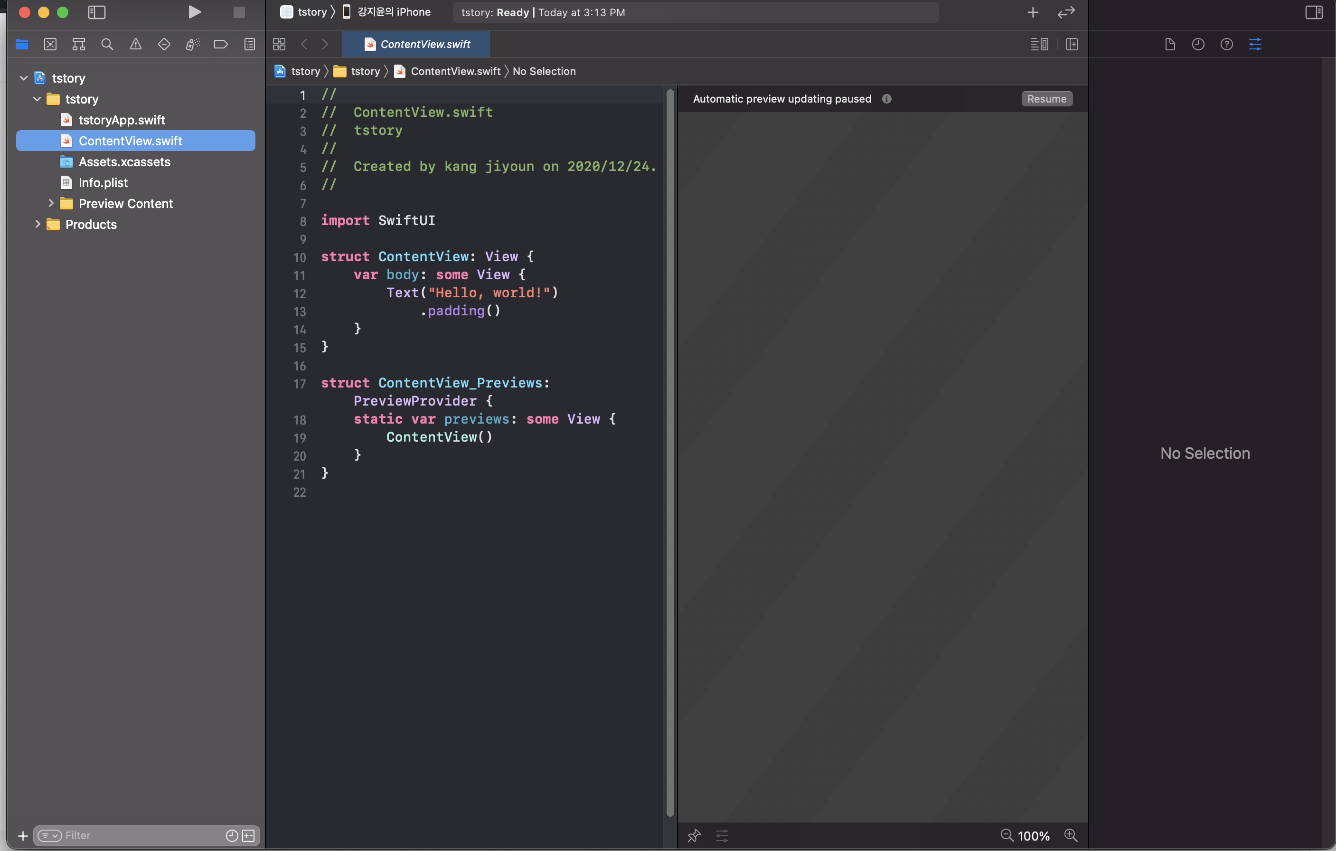
Task: Open the Issue navigator warning icon
Action: click(x=135, y=45)
